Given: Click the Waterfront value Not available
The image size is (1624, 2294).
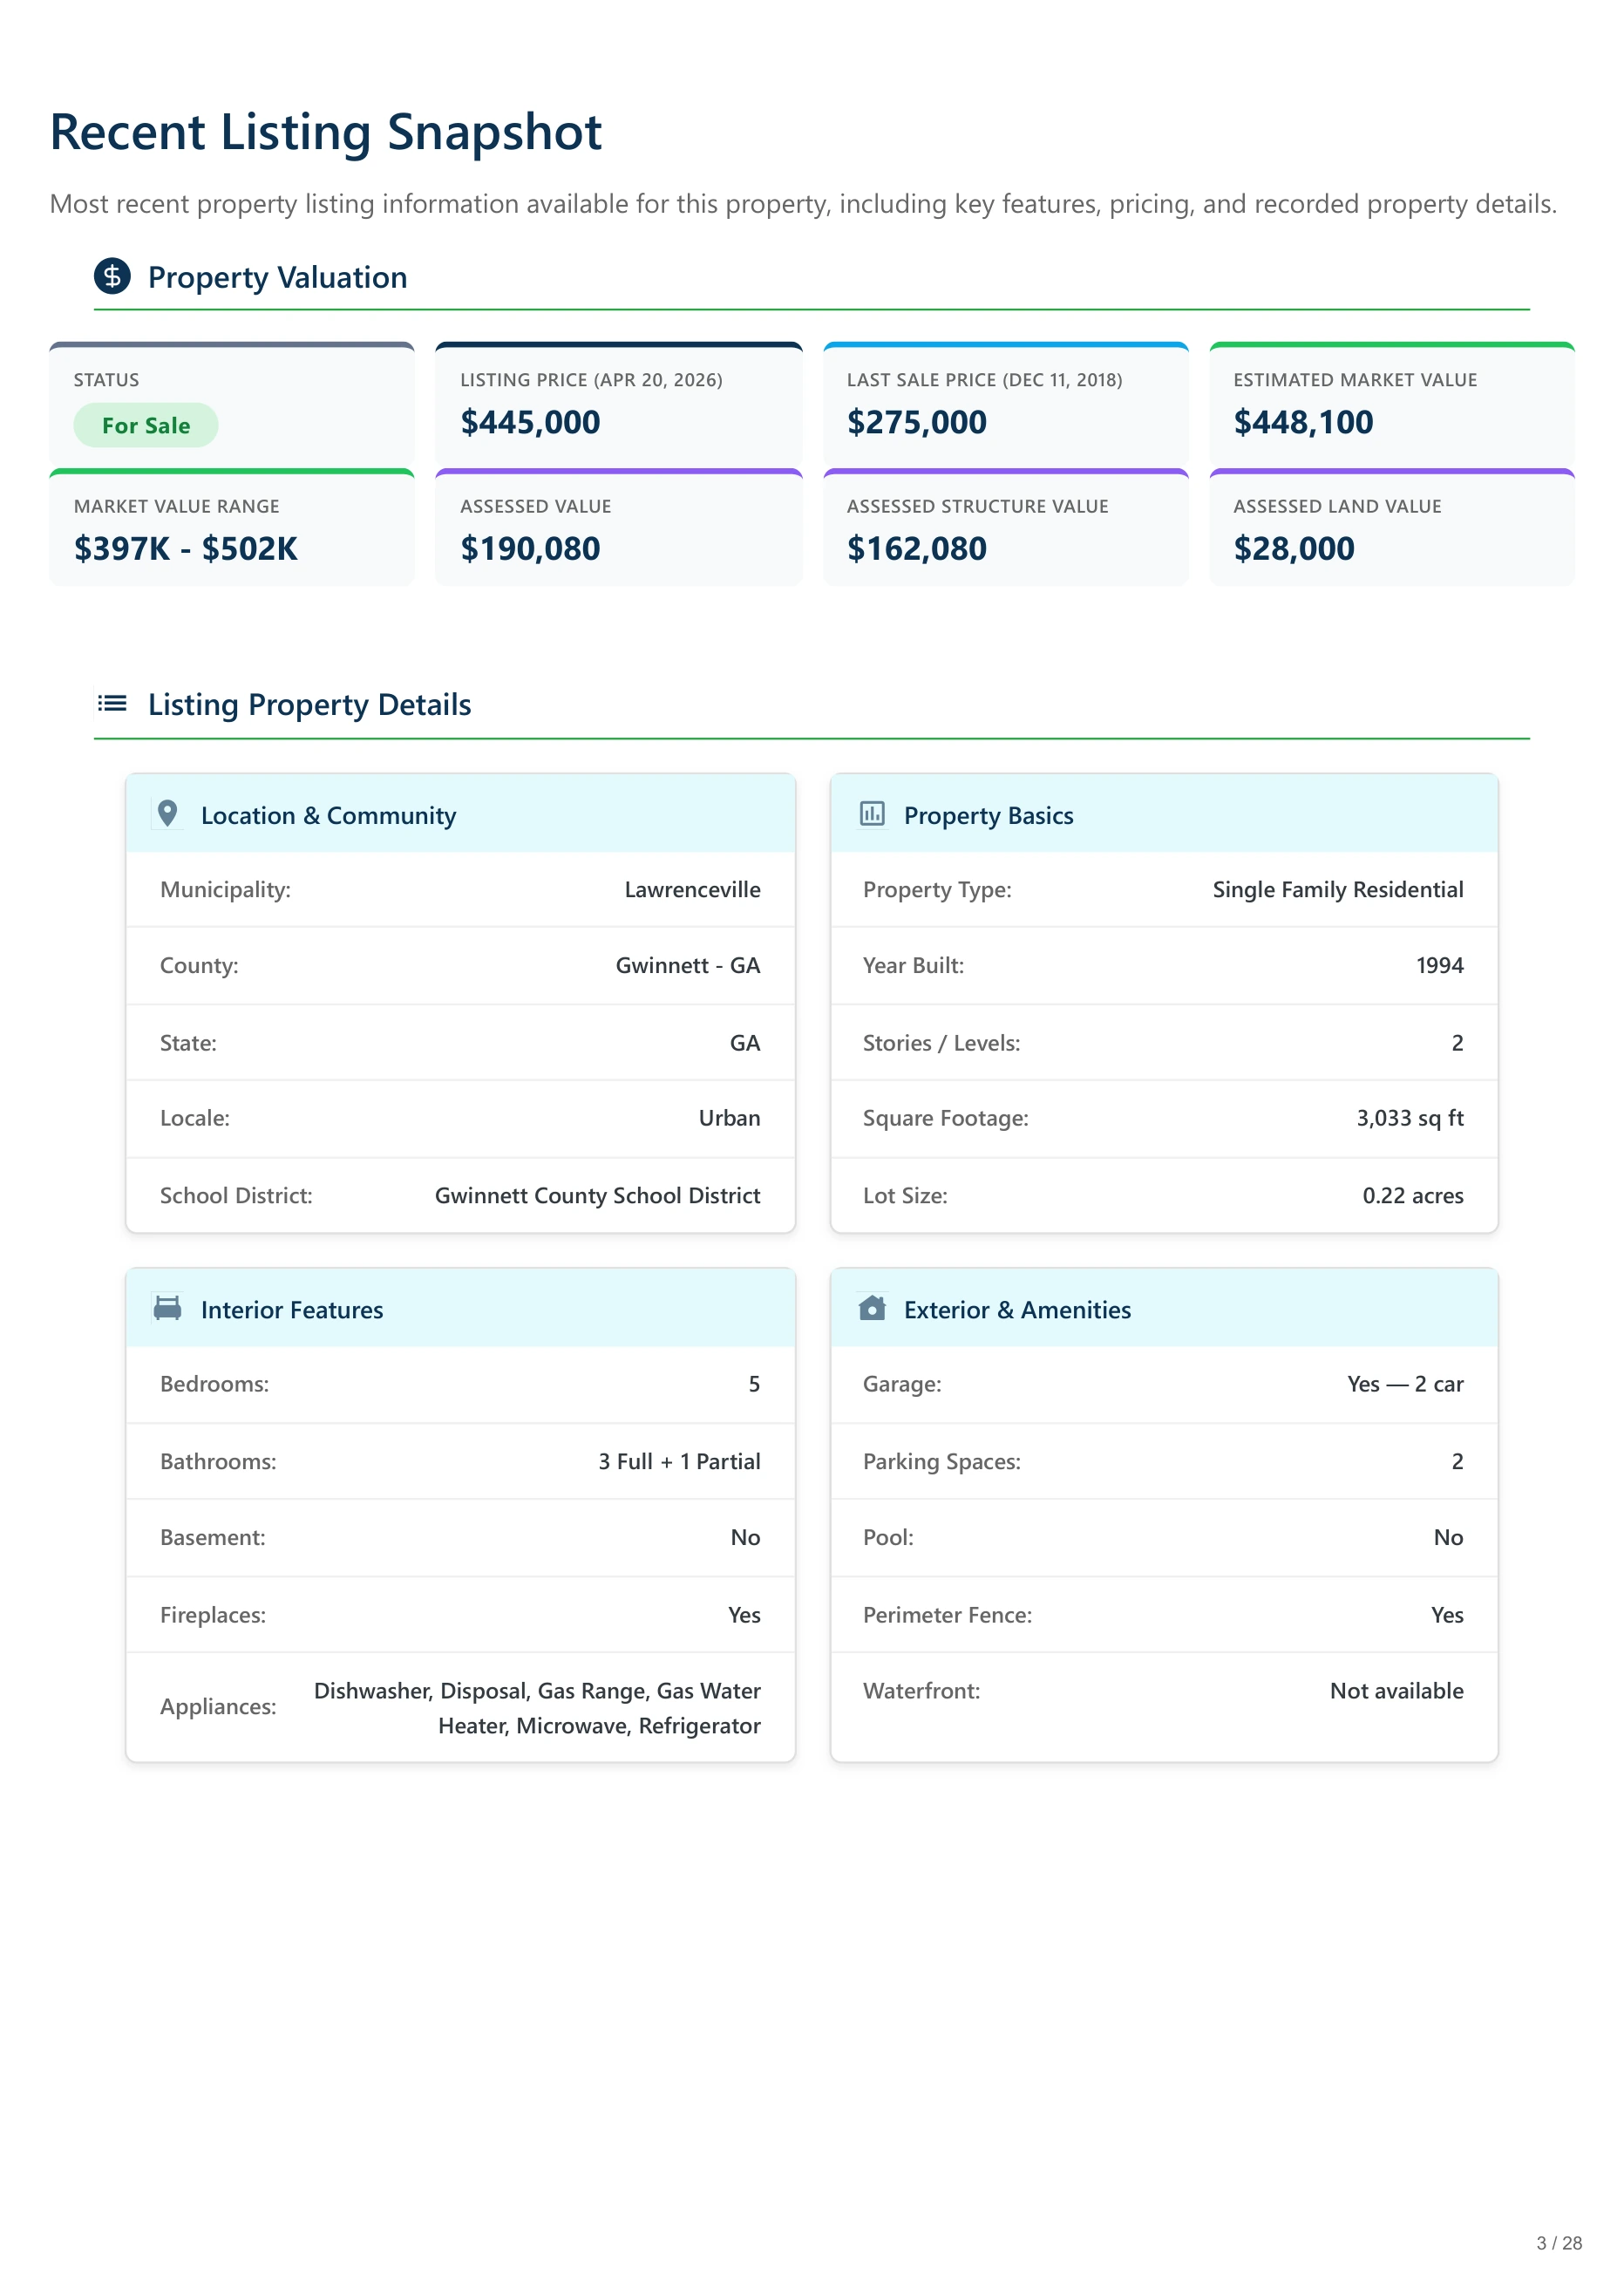Looking at the screenshot, I should pos(1396,1691).
